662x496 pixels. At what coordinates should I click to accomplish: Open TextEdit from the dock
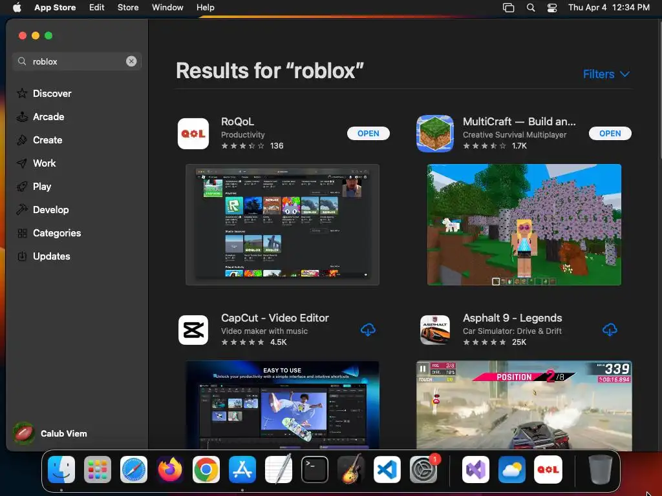(x=279, y=470)
